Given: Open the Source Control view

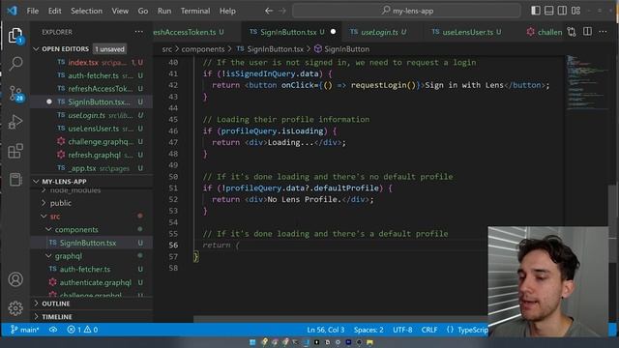Looking at the screenshot, I should 15,94.
